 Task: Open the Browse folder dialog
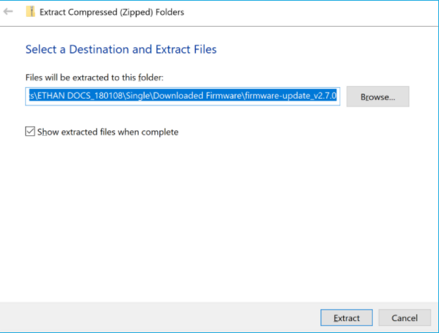coord(378,97)
